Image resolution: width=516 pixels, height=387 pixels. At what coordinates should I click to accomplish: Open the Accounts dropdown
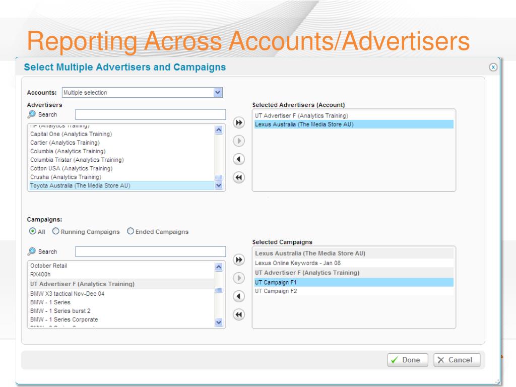click(142, 93)
